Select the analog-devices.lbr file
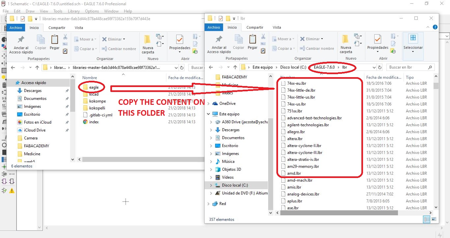 (303, 194)
